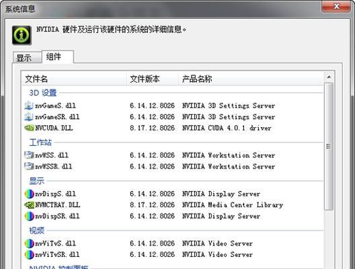Click the nvDispSR.dll color sphere icon
This screenshot has height=269, width=355.
pos(29,216)
